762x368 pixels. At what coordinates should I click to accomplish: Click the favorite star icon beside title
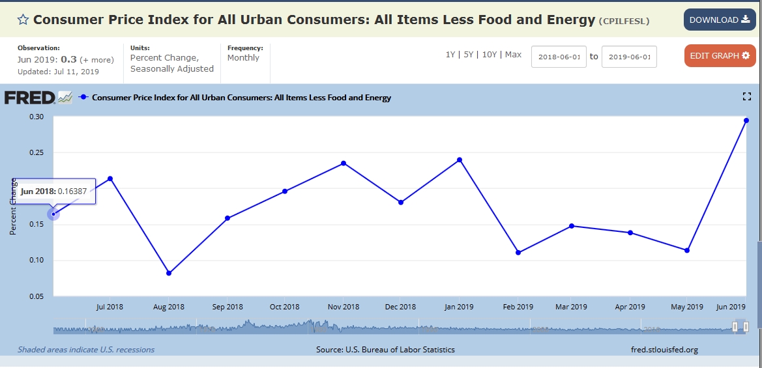(23, 20)
